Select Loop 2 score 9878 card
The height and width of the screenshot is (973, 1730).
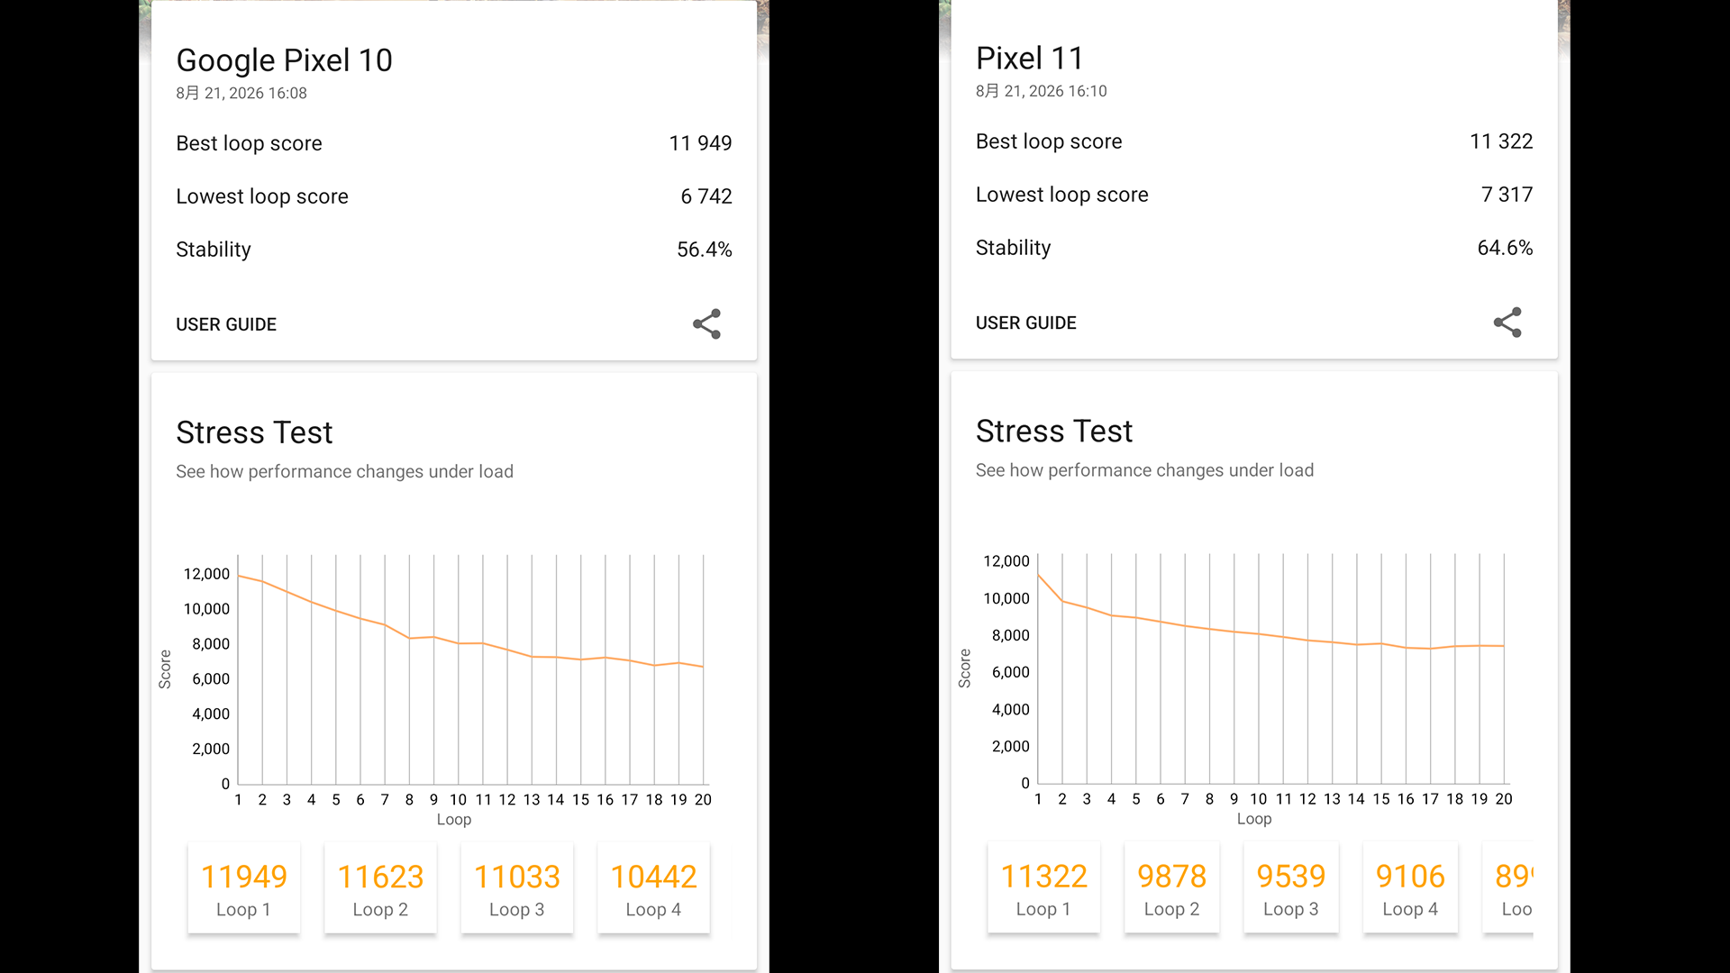tap(1172, 887)
